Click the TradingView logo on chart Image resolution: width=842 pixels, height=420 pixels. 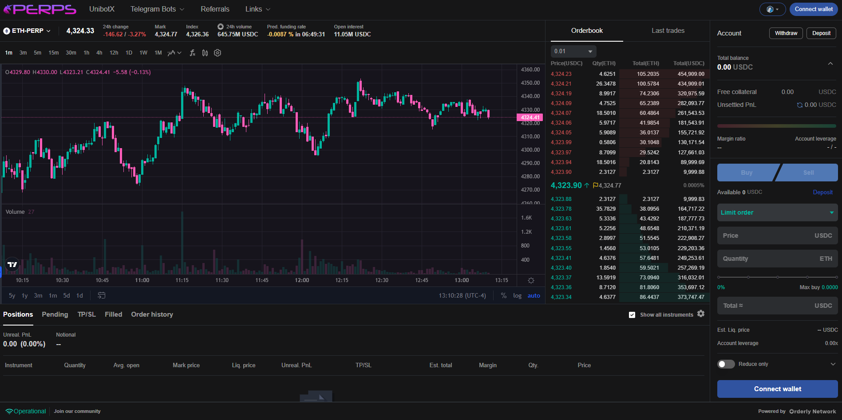(12, 264)
